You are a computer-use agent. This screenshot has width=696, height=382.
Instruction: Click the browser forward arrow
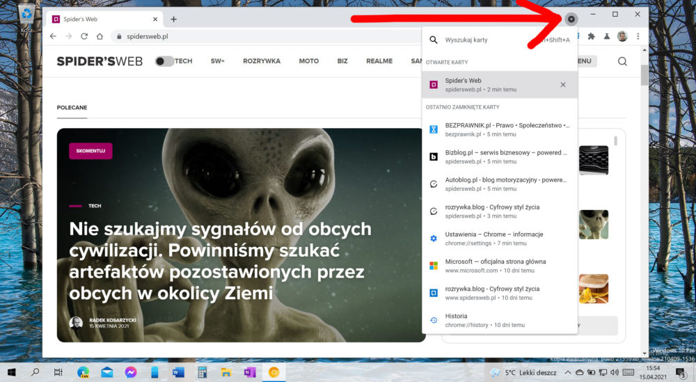(68, 36)
